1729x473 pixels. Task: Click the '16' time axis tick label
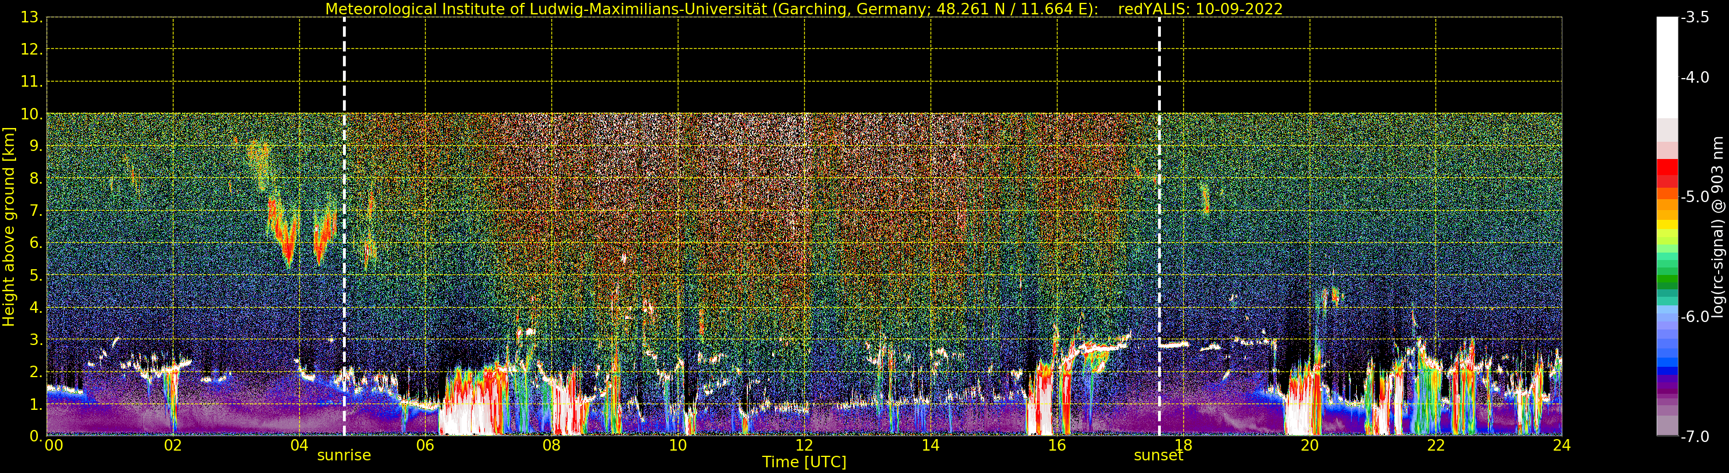(1057, 445)
